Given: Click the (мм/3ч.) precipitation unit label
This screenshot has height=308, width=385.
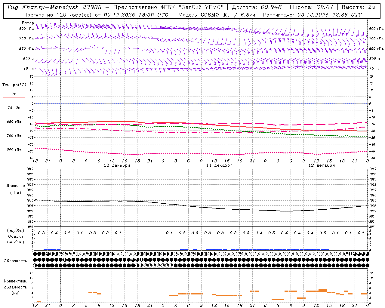Looking at the screenshot, I should (x=16, y=231).
